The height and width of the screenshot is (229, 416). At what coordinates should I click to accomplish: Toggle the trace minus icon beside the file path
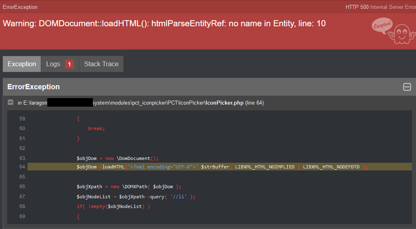pos(11,103)
